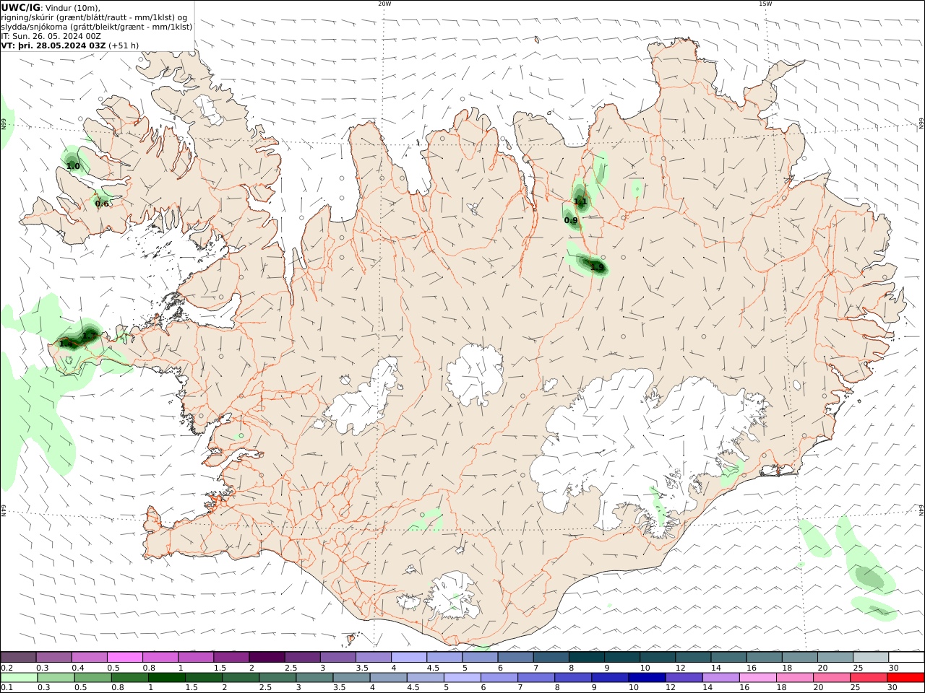Click the light green rain patch over southern lowlands
The width and height of the screenshot is (925, 693).
point(425,520)
